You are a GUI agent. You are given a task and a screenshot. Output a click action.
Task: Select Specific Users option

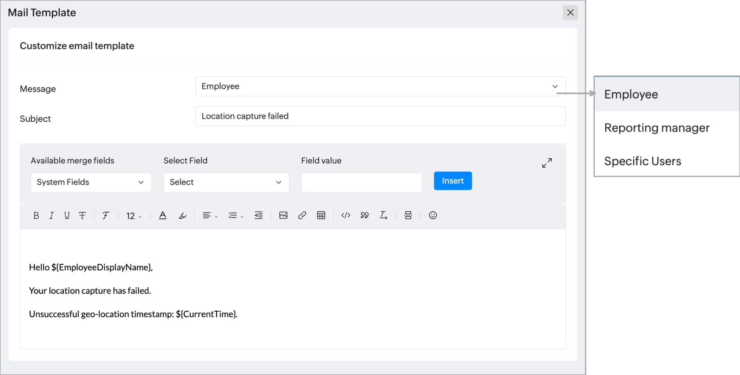pos(643,161)
